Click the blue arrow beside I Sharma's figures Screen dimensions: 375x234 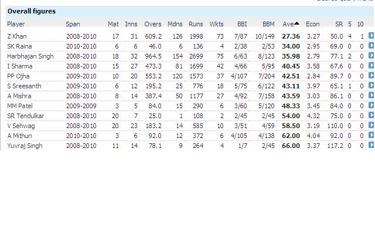[371, 66]
